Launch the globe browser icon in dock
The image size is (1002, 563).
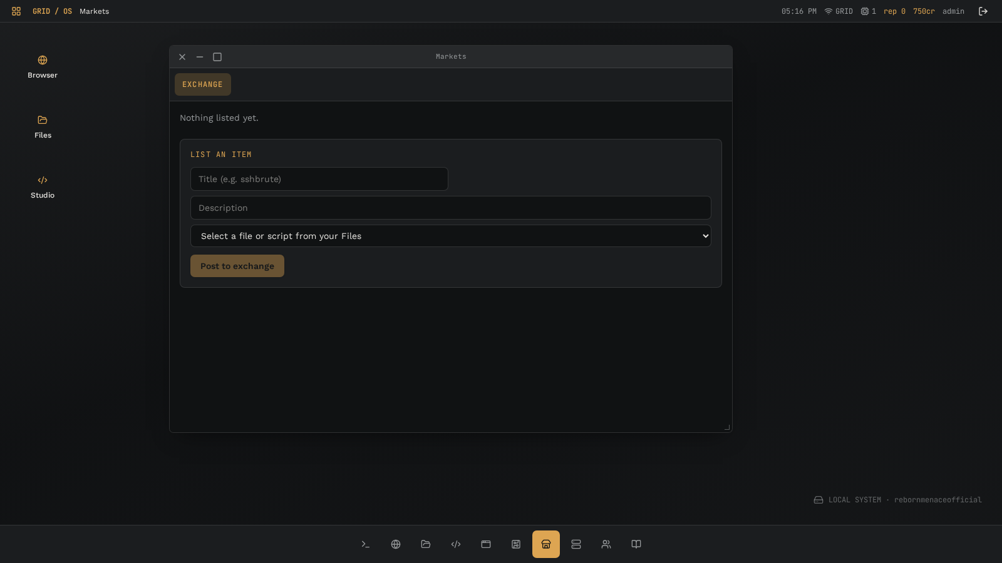click(x=396, y=544)
